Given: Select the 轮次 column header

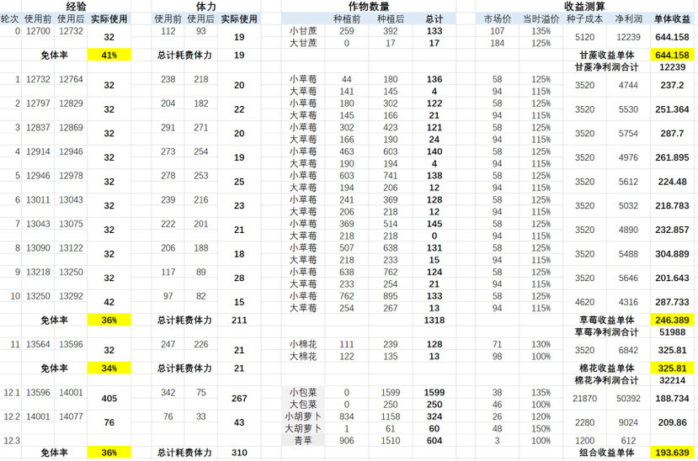Looking at the screenshot, I should pos(10,19).
